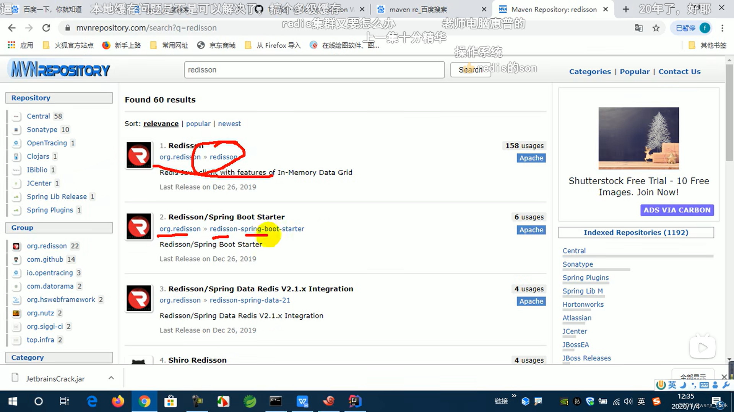Open Hortonworks in Indexed Repositories

click(583, 304)
